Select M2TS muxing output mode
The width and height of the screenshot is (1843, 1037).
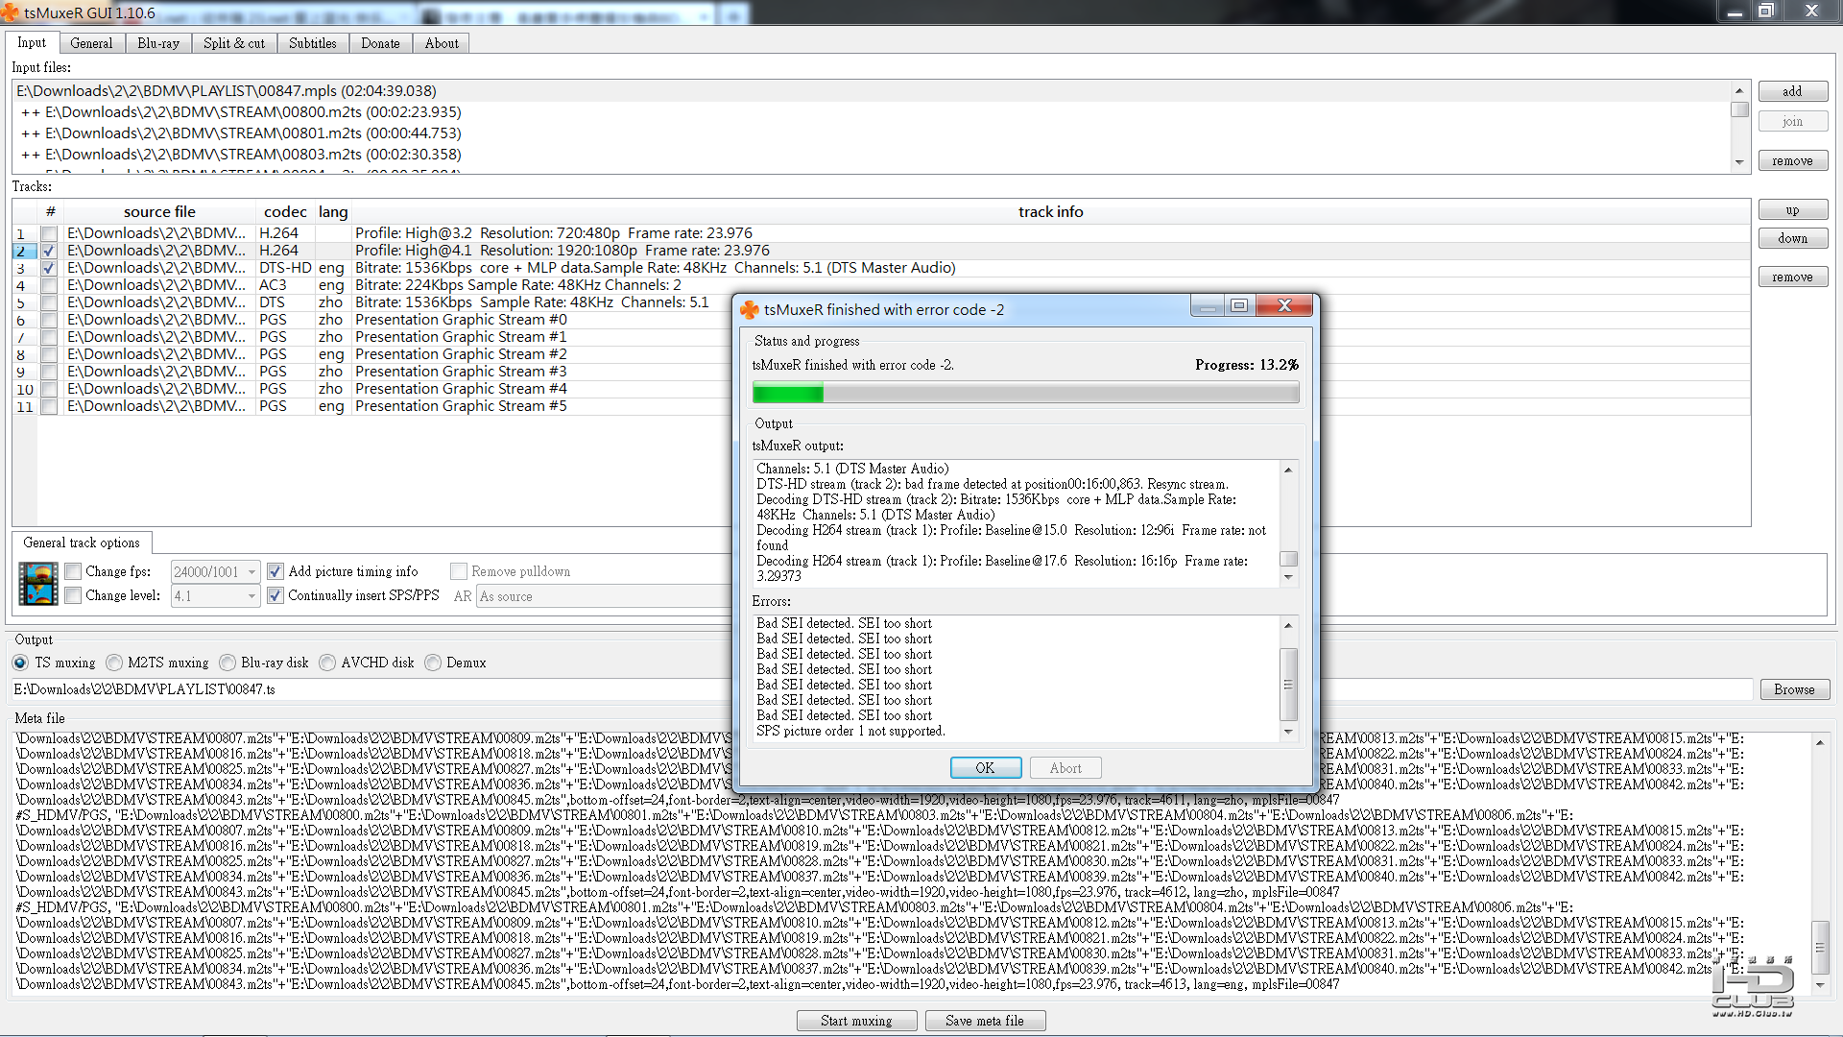(114, 663)
